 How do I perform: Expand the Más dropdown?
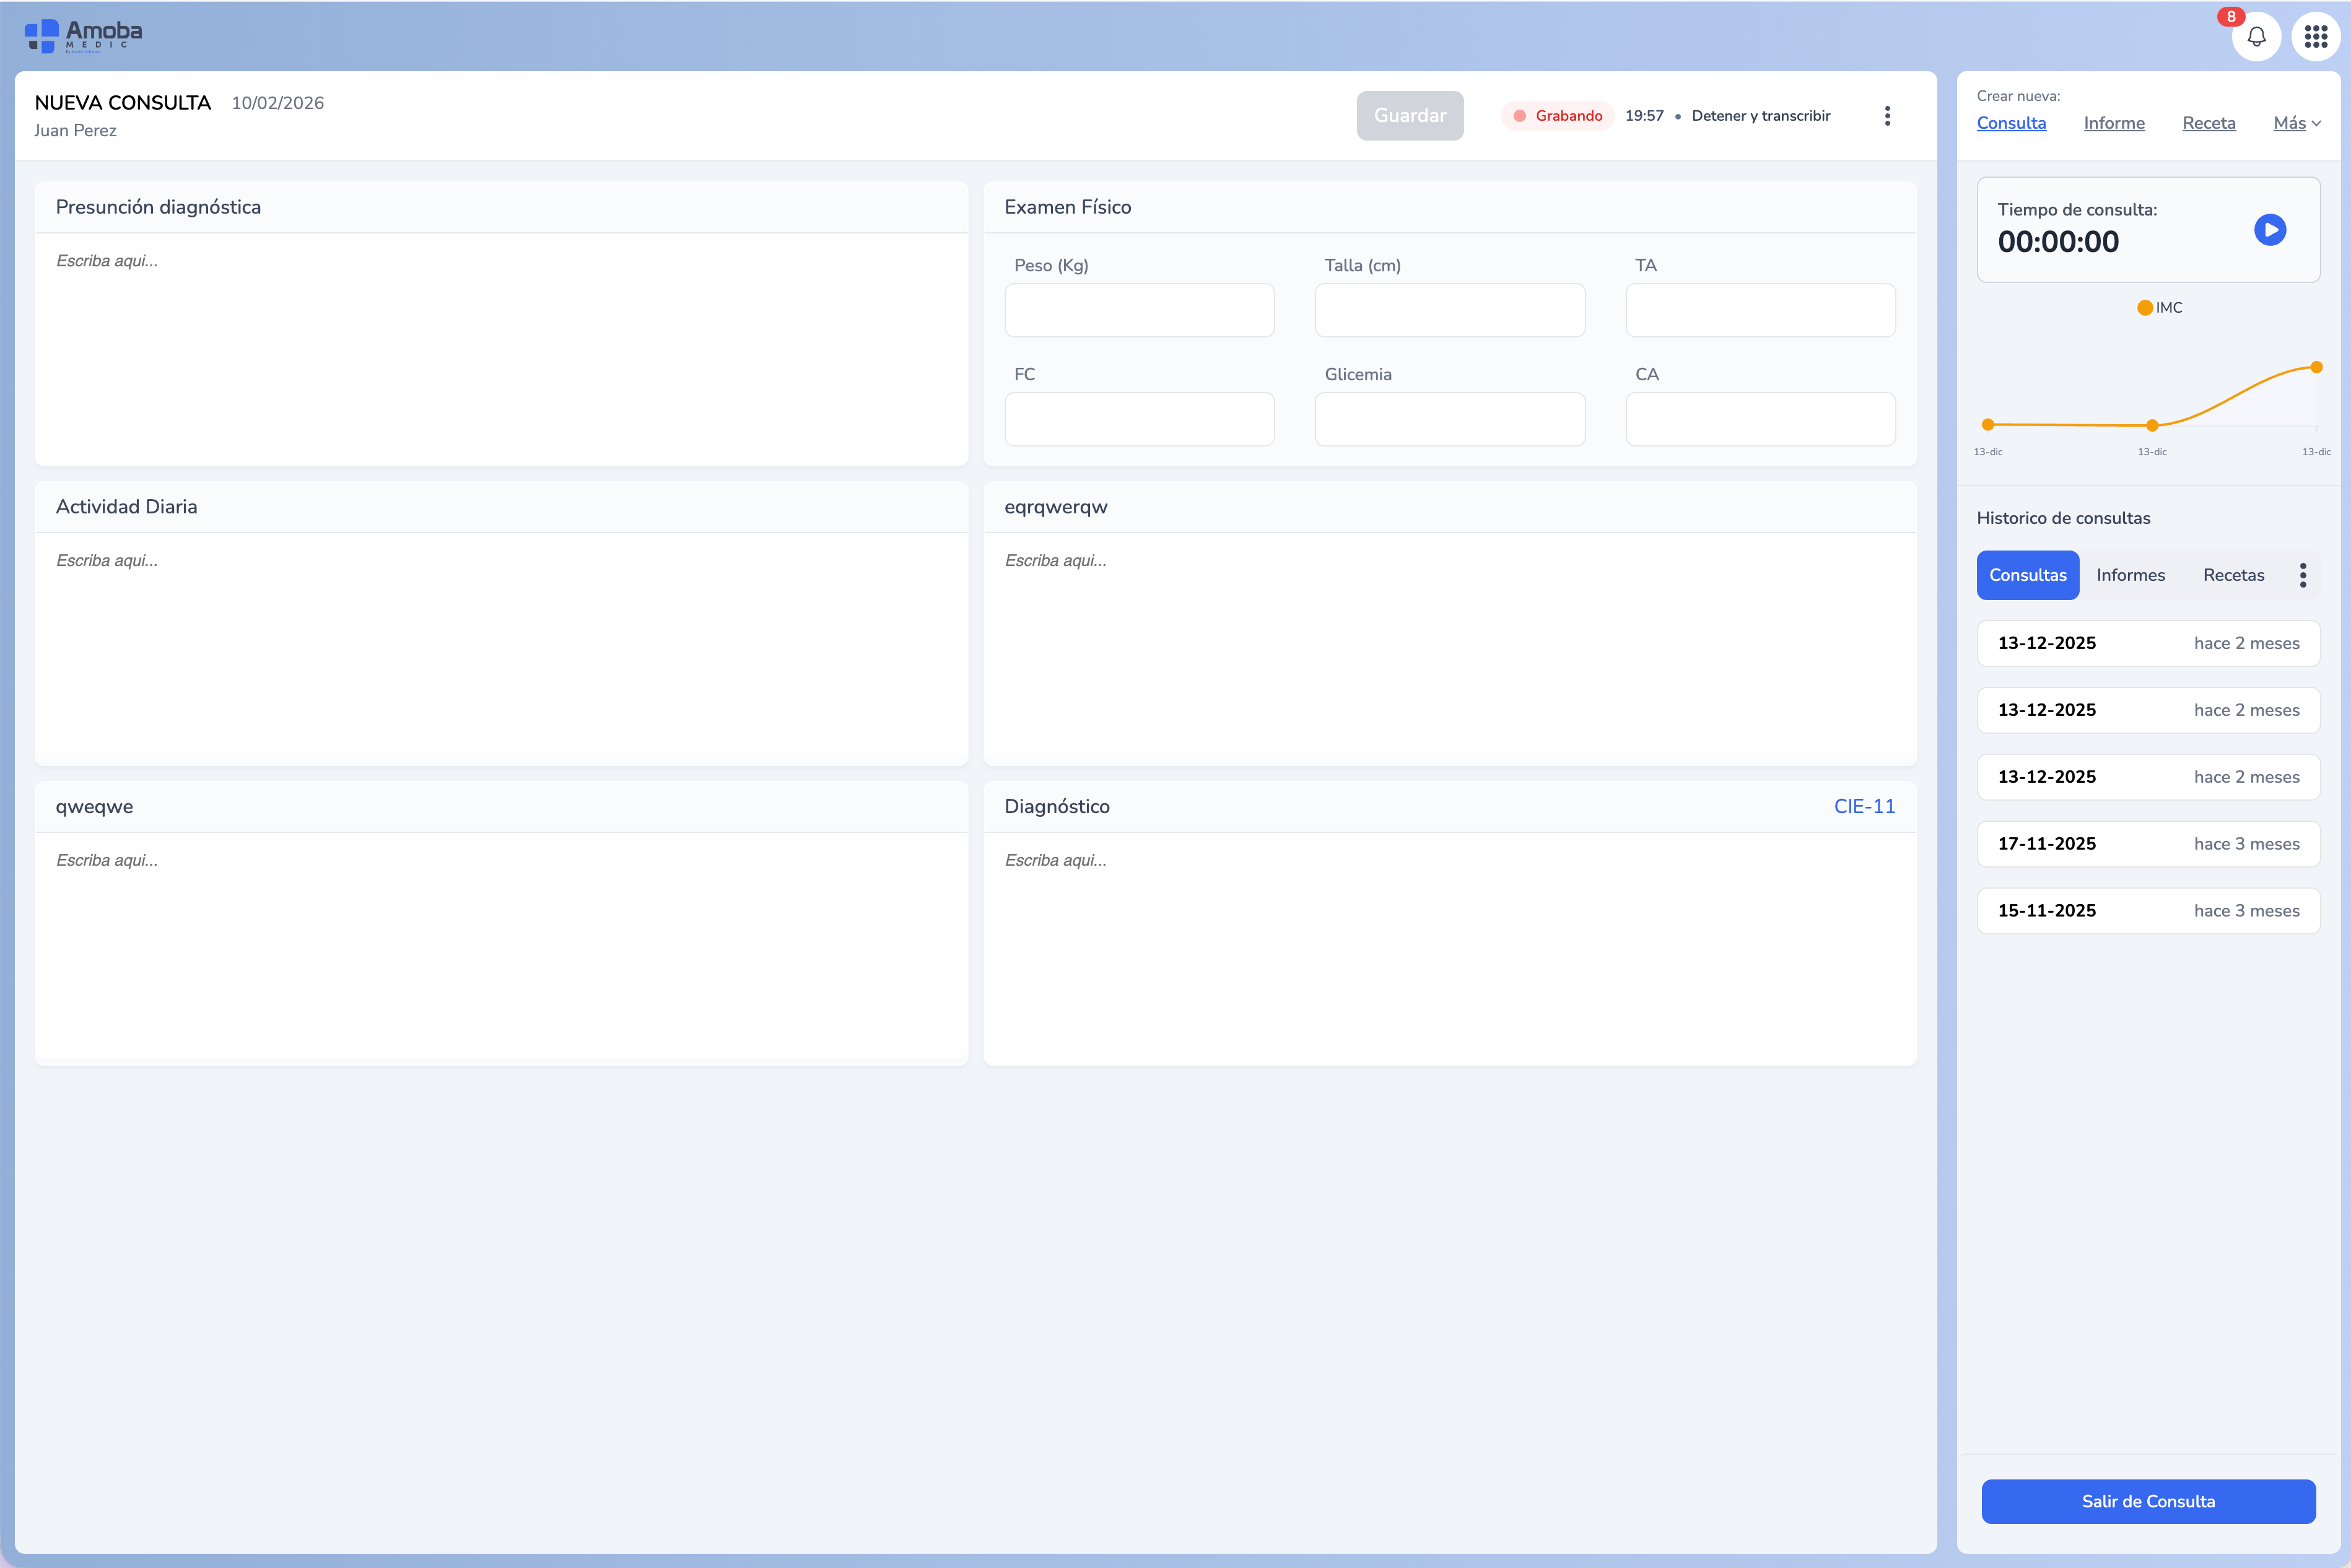pos(2297,123)
